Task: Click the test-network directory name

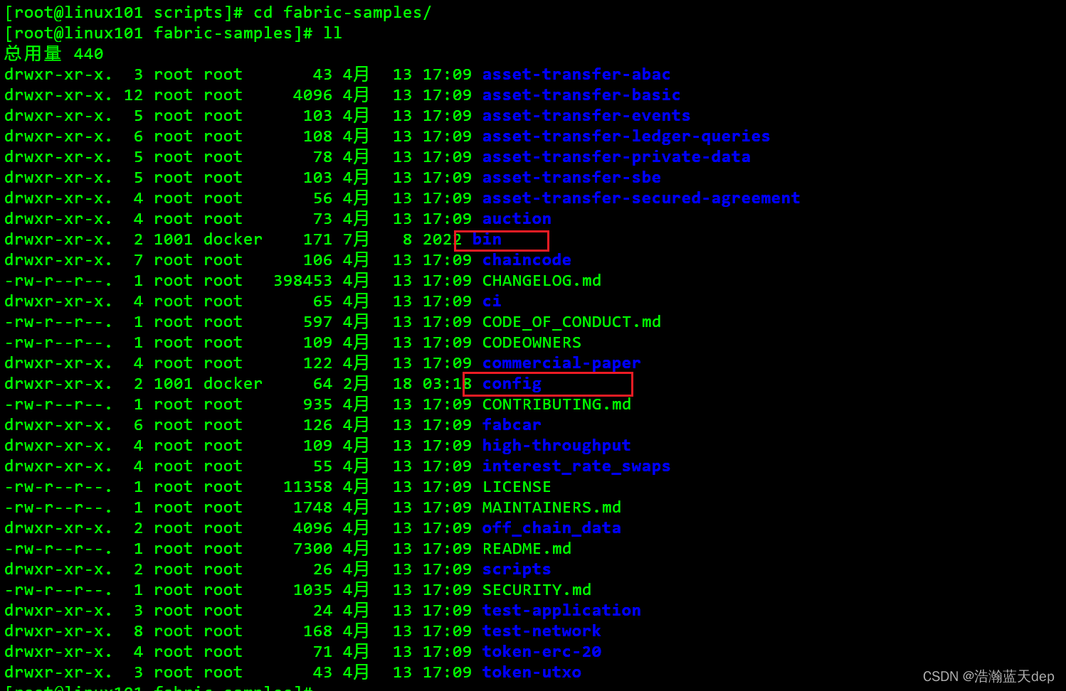Action: coord(542,631)
